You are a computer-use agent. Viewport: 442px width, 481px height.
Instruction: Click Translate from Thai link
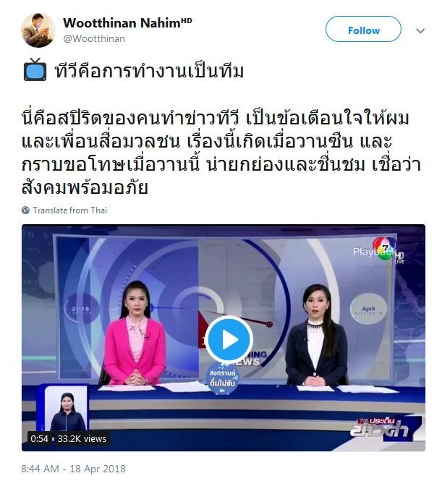70,210
